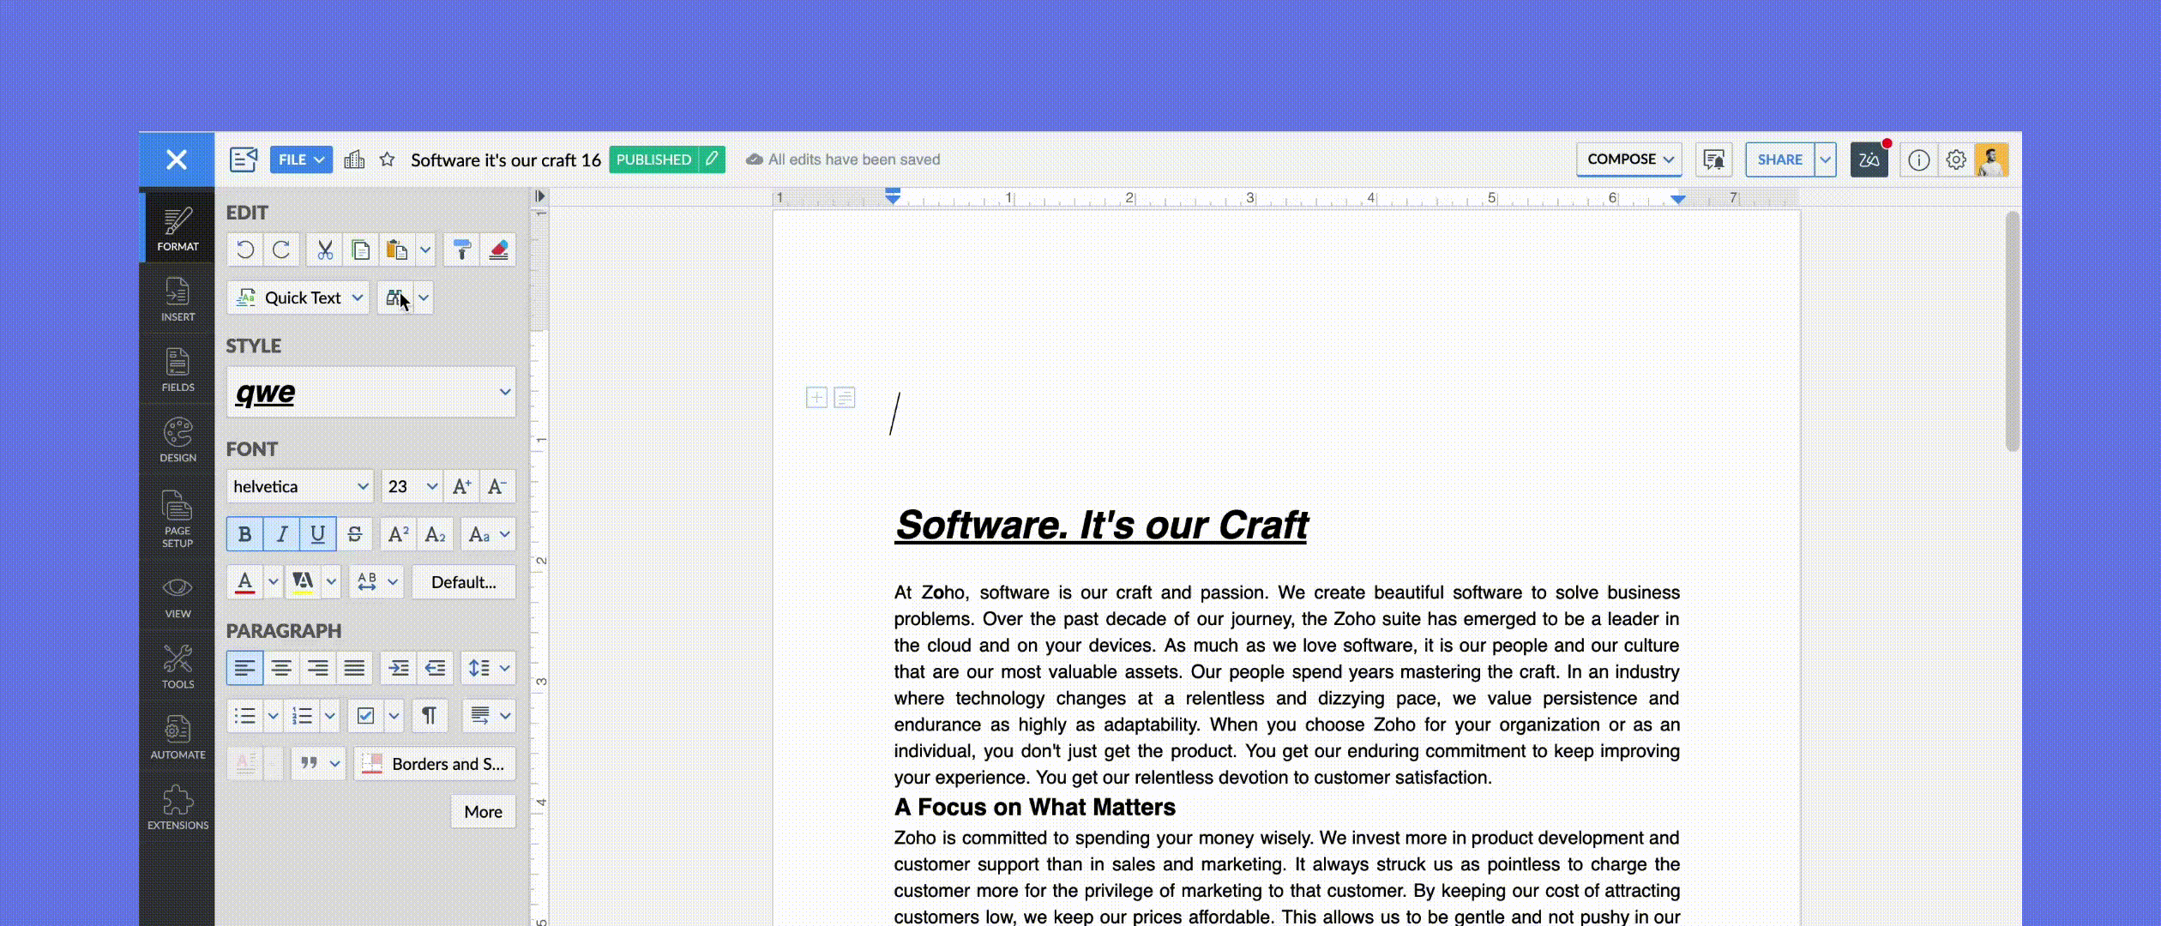Click the SHARE button
This screenshot has height=926, width=2161.
coord(1779,159)
